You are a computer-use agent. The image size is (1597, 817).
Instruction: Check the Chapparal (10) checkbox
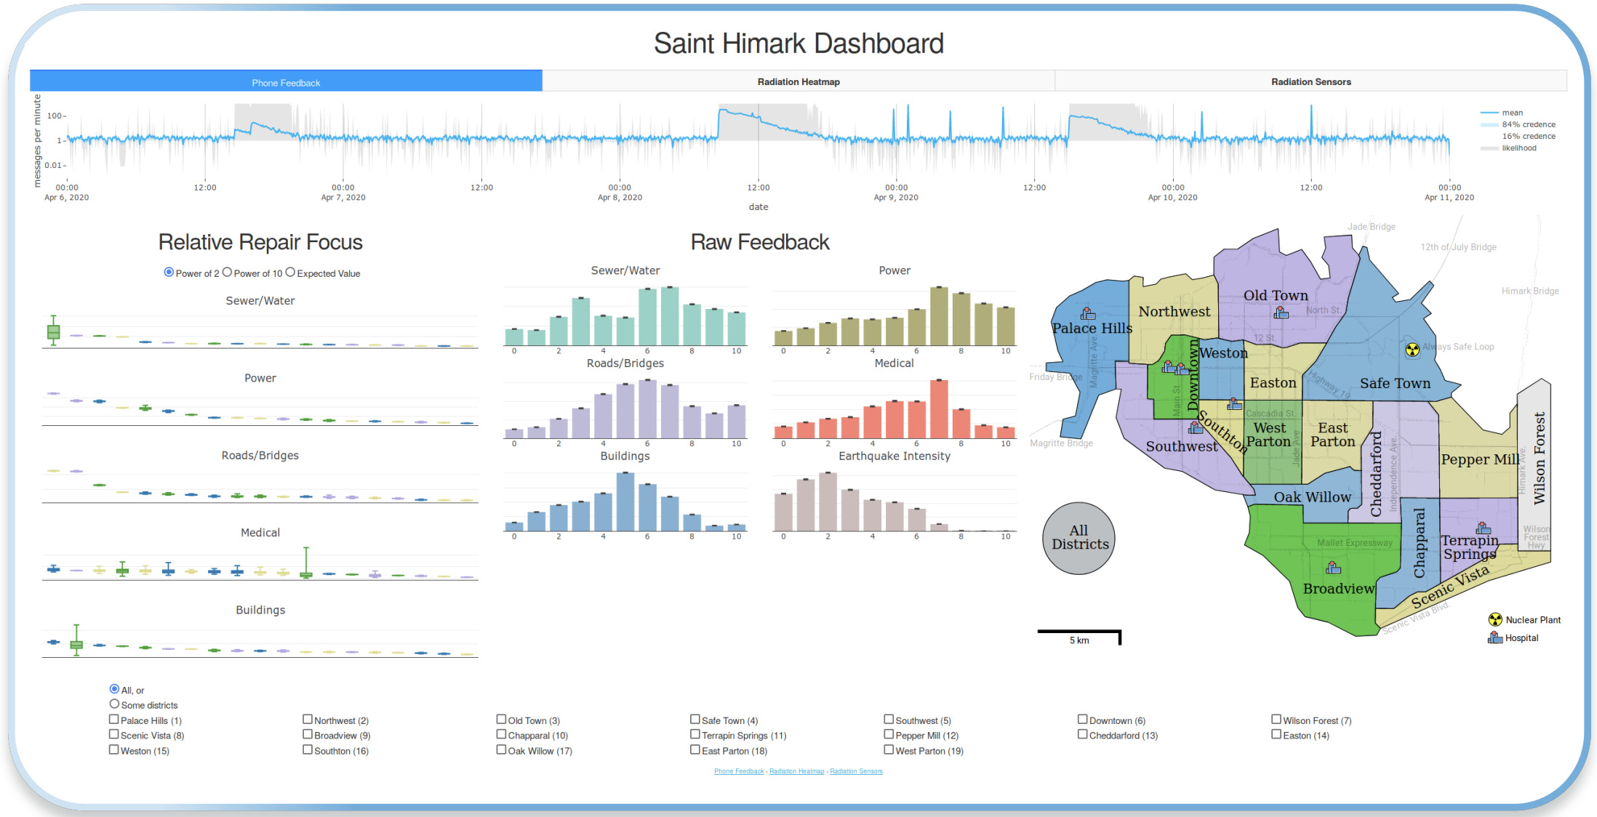[x=501, y=735]
